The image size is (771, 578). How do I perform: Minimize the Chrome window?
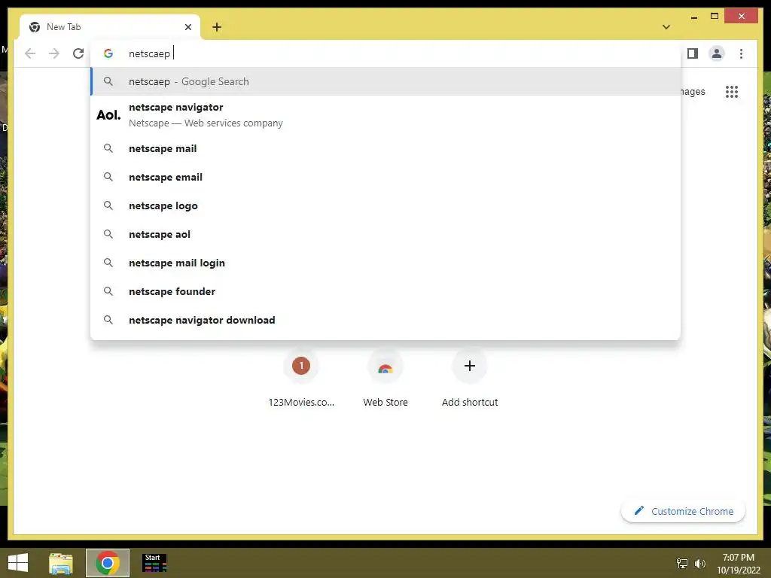[694, 17]
